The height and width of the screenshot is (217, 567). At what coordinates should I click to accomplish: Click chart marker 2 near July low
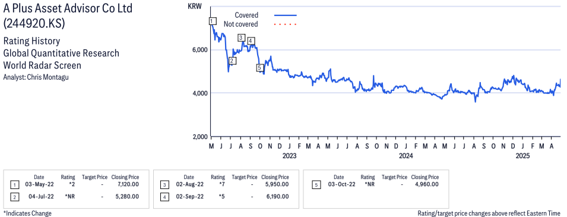[233, 61]
